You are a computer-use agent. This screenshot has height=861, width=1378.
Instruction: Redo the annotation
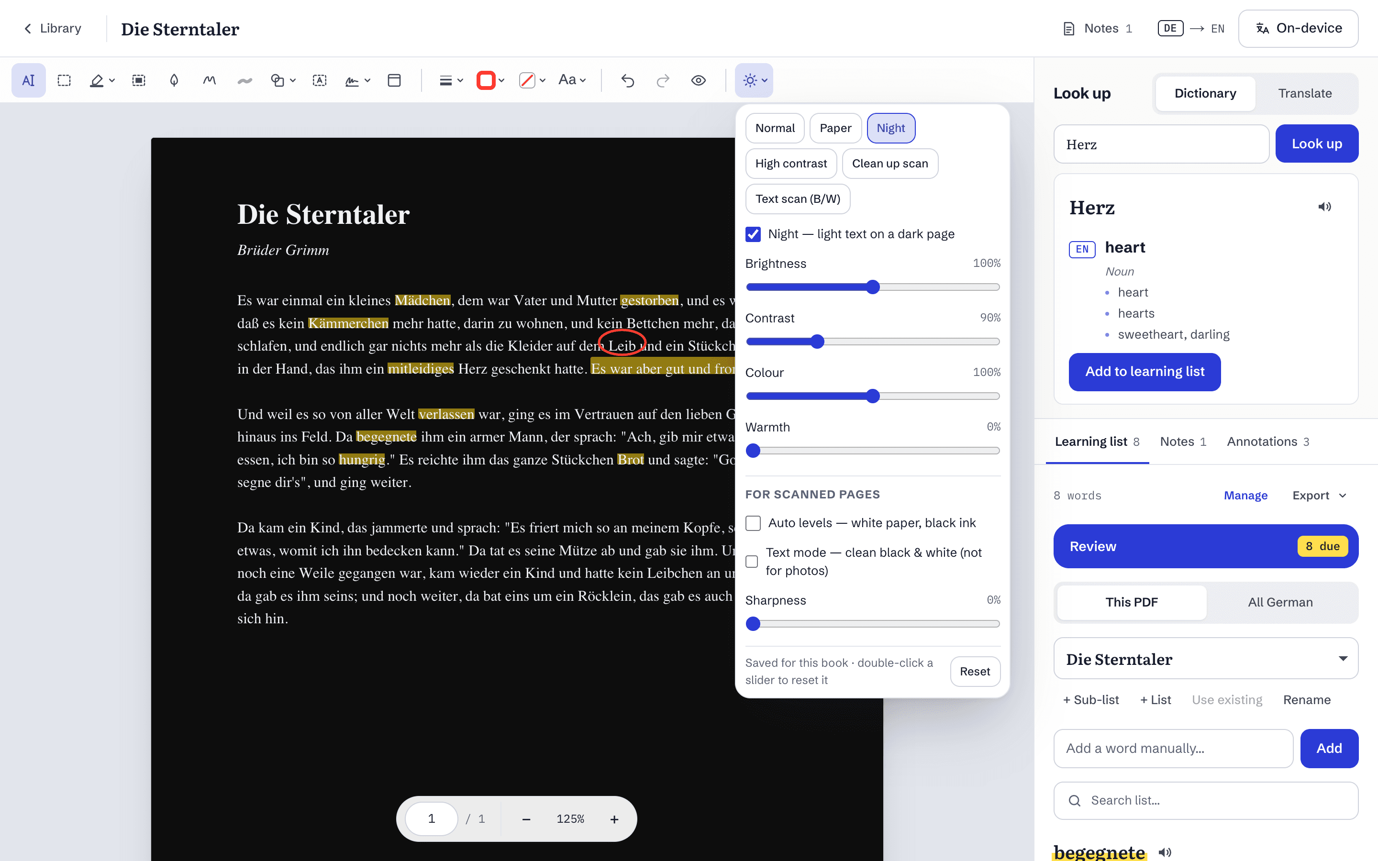[663, 80]
